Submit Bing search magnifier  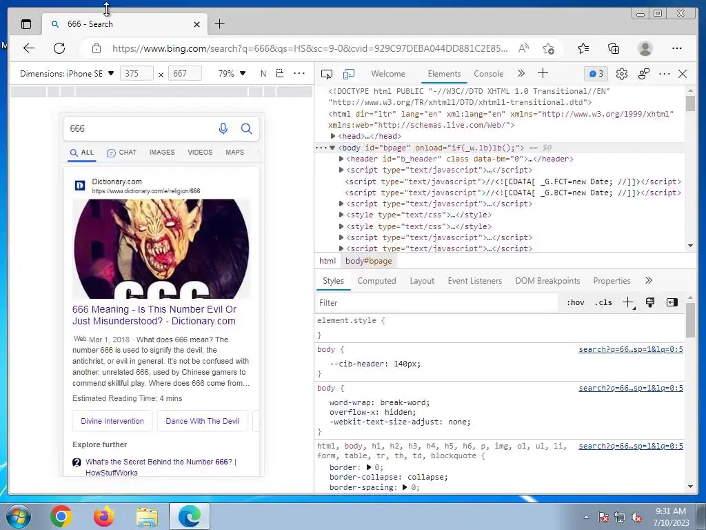pyautogui.click(x=246, y=129)
